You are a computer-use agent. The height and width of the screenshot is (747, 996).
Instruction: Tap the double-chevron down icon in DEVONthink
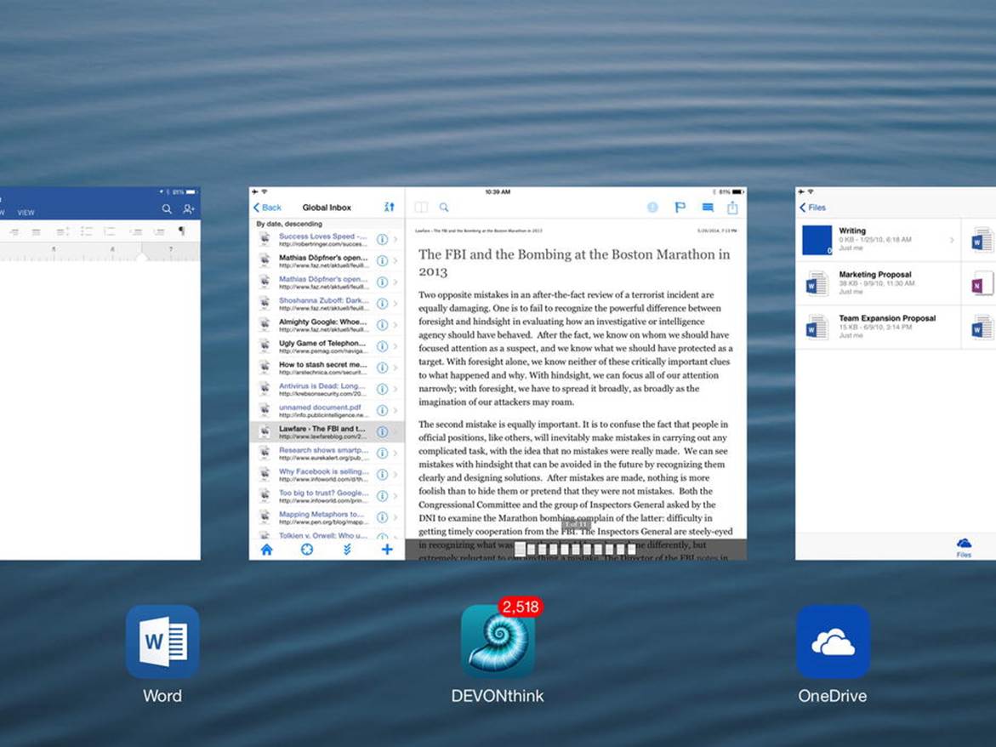coord(347,550)
